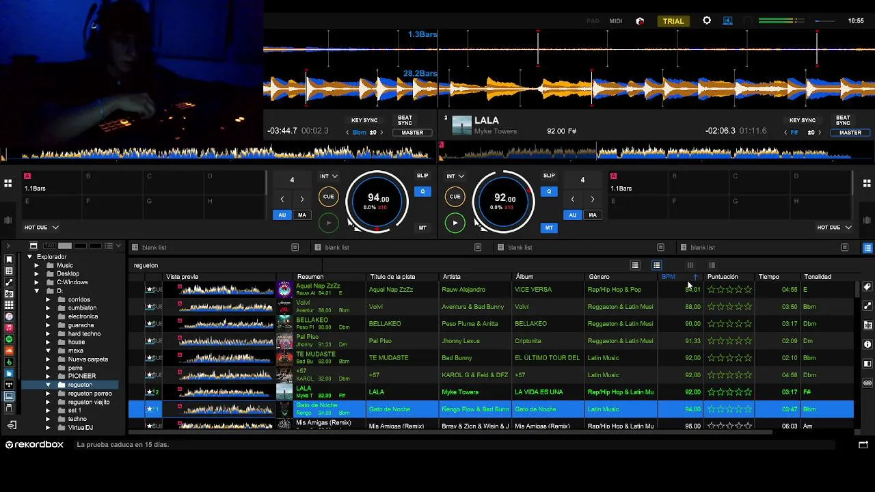Image resolution: width=875 pixels, height=492 pixels.
Task: Toggle BEAT SYNC on deck 1
Action: click(x=405, y=120)
